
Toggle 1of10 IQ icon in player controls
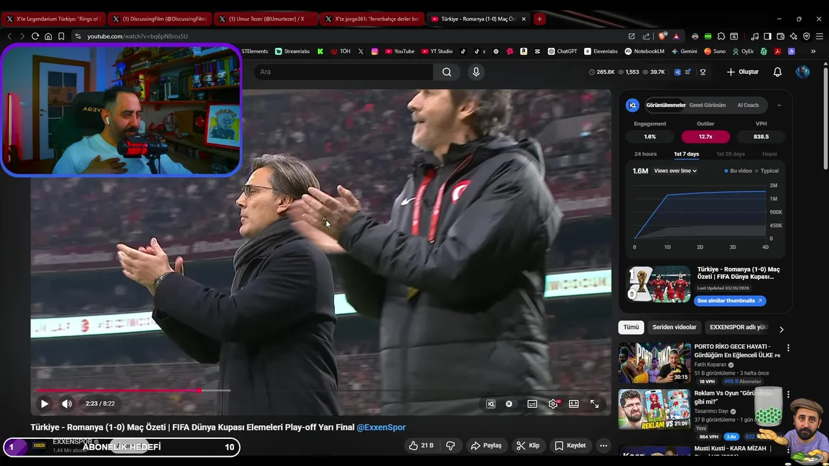click(491, 403)
